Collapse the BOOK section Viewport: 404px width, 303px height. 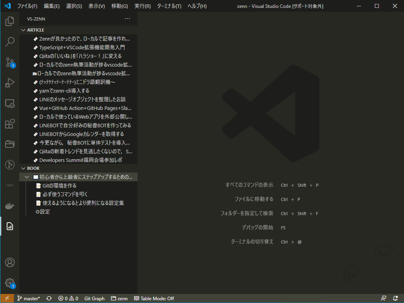tap(78, 168)
